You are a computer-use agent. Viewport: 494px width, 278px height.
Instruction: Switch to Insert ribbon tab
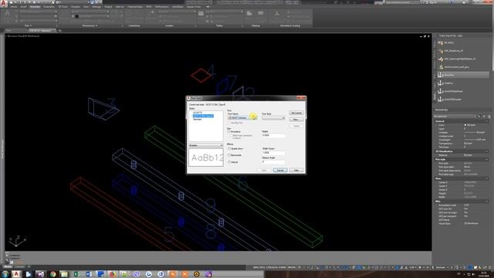pos(24,7)
